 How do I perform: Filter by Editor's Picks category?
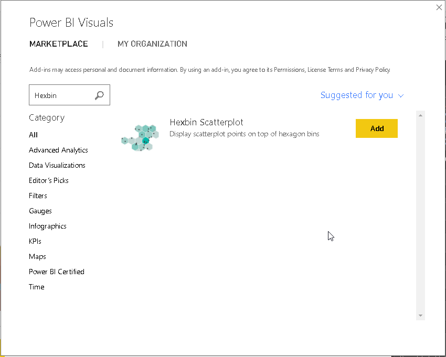coord(49,180)
